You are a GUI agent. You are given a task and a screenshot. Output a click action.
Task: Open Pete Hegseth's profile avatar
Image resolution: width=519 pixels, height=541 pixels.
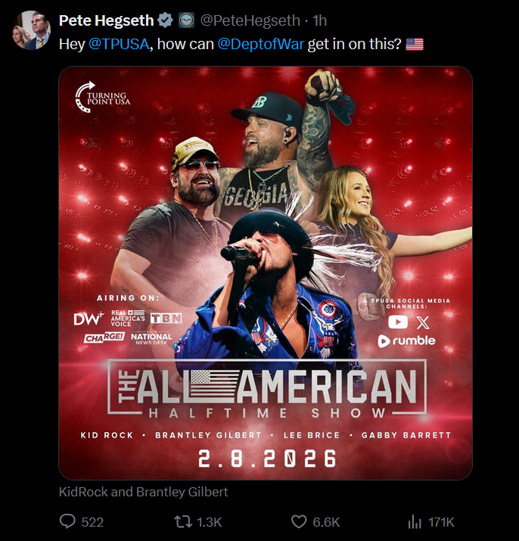31,30
